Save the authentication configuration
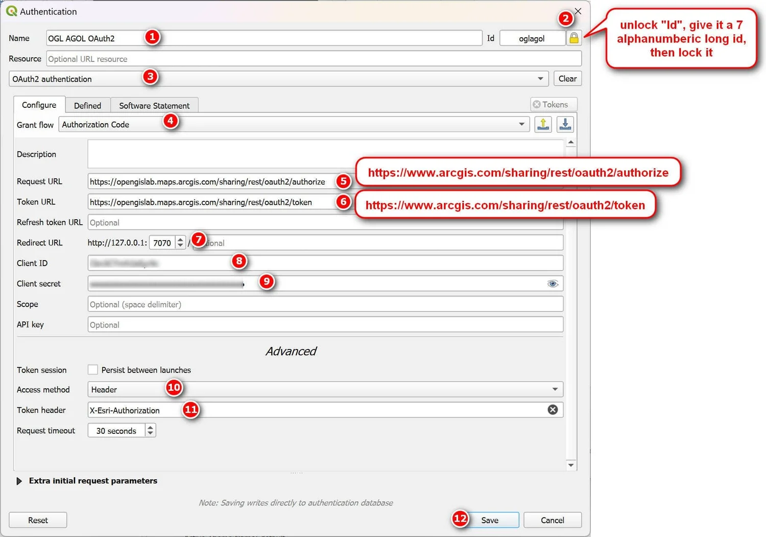The height and width of the screenshot is (537, 766). [489, 520]
